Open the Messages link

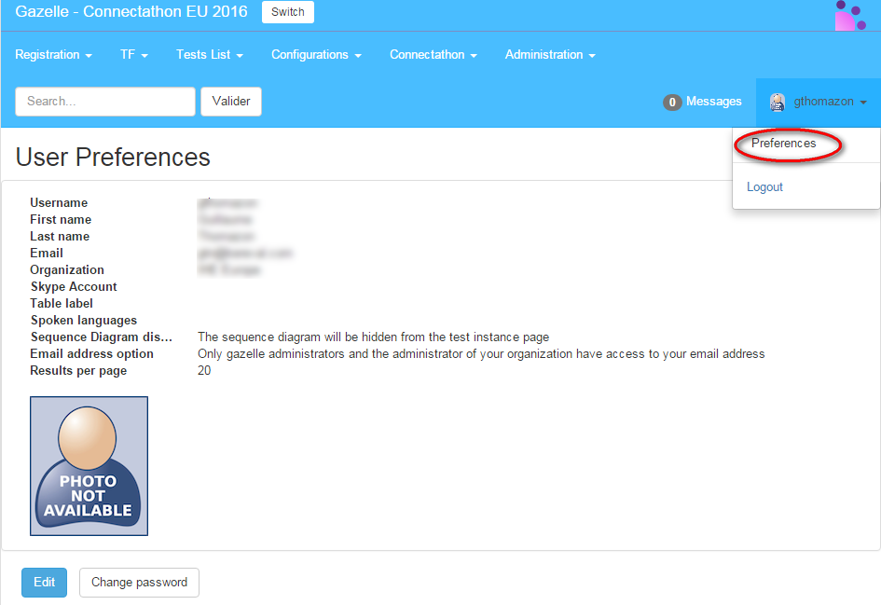(x=713, y=102)
